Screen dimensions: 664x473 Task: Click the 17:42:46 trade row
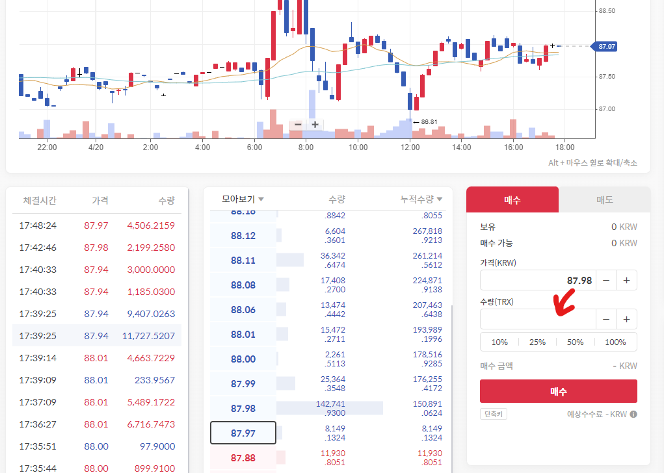pos(97,248)
